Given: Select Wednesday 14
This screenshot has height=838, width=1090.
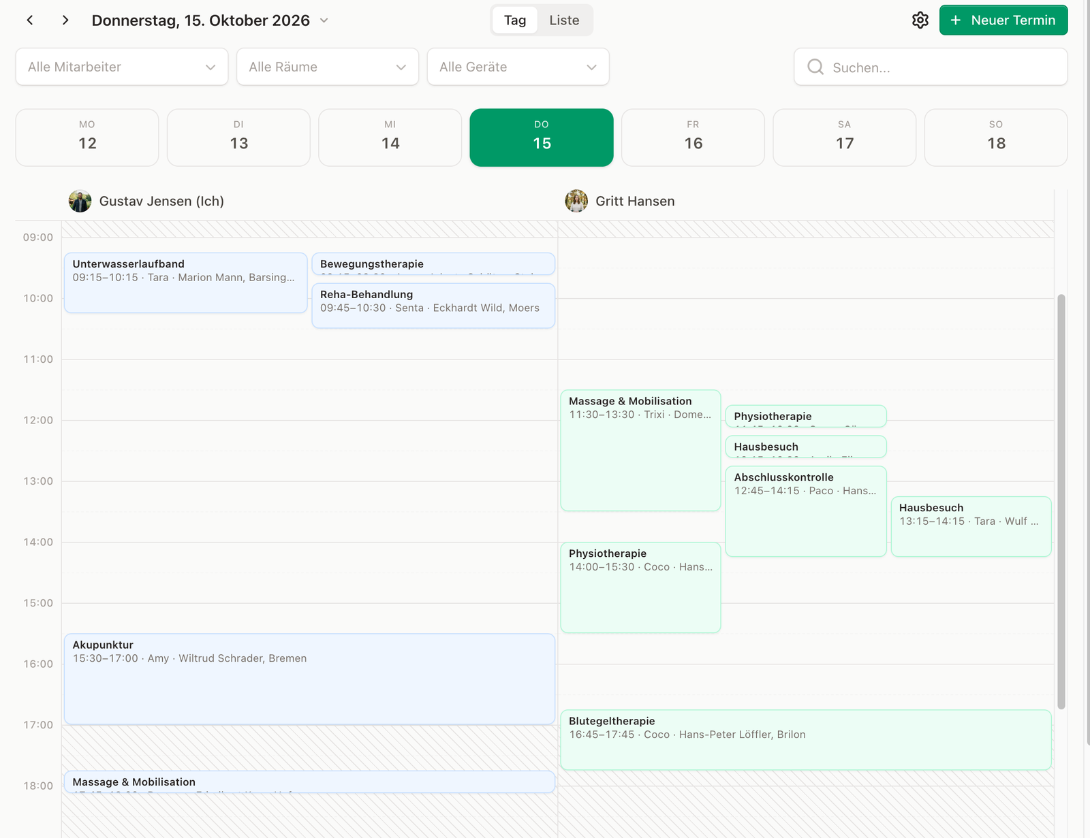Looking at the screenshot, I should (x=390, y=138).
